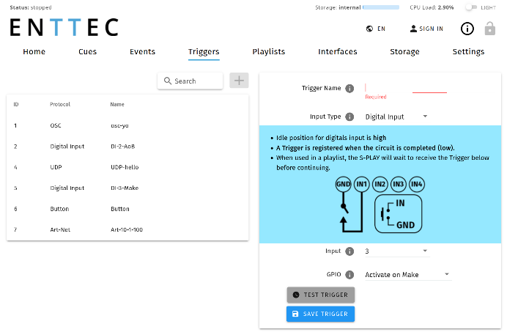Select the Triggers tab
Screen dimensions: 507x335
pyautogui.click(x=204, y=52)
